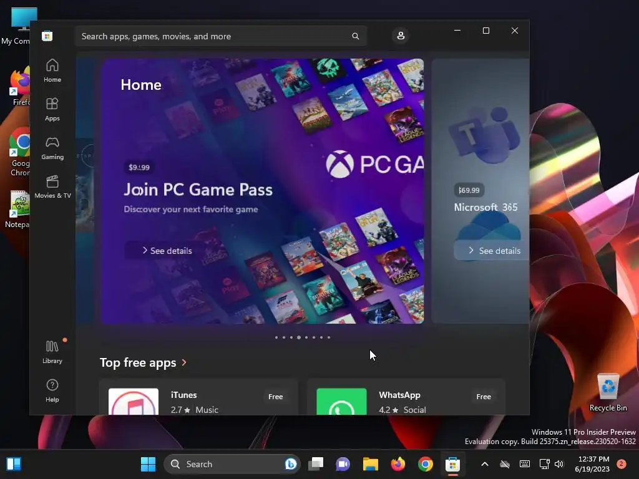Click the Free button for iTunes
The width and height of the screenshot is (639, 479).
pyautogui.click(x=275, y=396)
